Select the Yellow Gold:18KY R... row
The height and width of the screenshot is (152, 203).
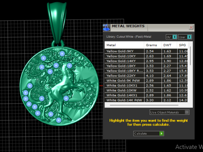click(146, 71)
